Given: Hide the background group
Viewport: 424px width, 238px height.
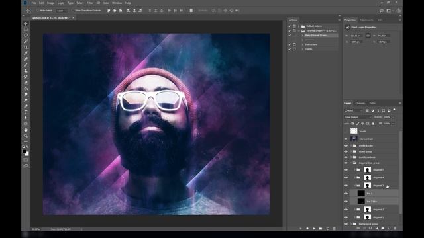Looking at the screenshot, I should [x=346, y=224].
